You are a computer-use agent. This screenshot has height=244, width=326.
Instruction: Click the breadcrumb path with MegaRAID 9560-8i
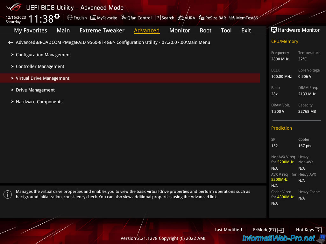tap(113, 42)
